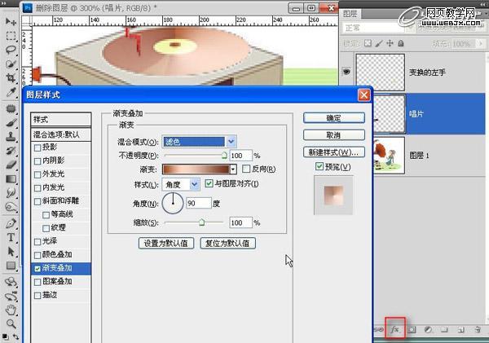Open the 混合模式 blend mode dropdown

point(198,141)
